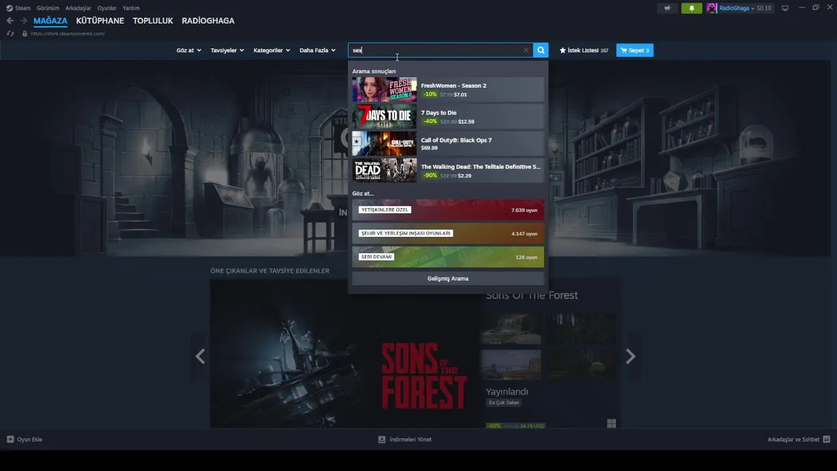Expand the Tavsiyeler dropdown
This screenshot has width=837, height=471.
227,50
